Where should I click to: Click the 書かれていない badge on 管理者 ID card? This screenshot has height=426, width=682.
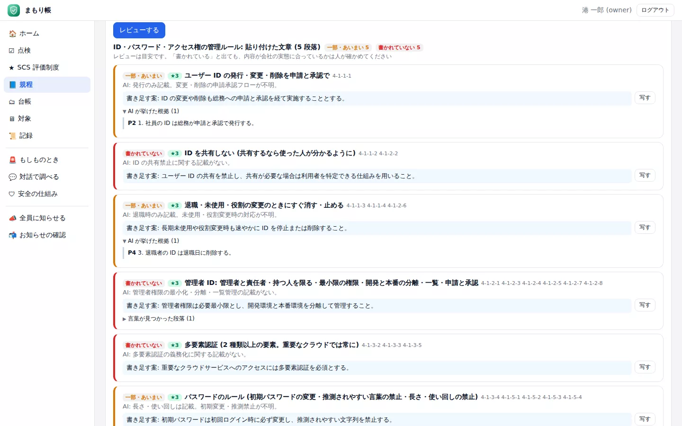[144, 283]
